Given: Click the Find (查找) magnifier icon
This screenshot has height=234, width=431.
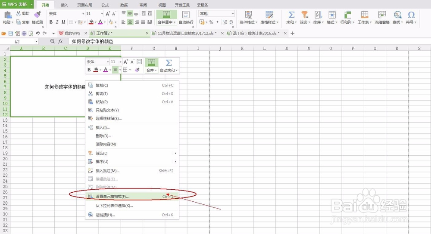Looking at the screenshot, I should pos(397,15).
